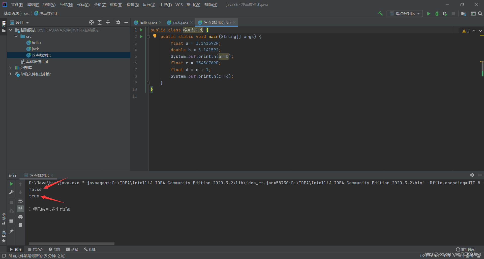Select the hello class in project tree
Viewport: 484px width, 259px height.
click(x=34, y=42)
